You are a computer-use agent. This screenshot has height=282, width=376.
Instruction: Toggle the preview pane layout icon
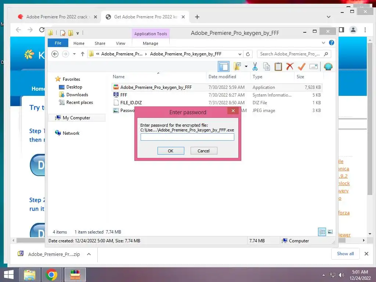pyautogui.click(x=224, y=66)
